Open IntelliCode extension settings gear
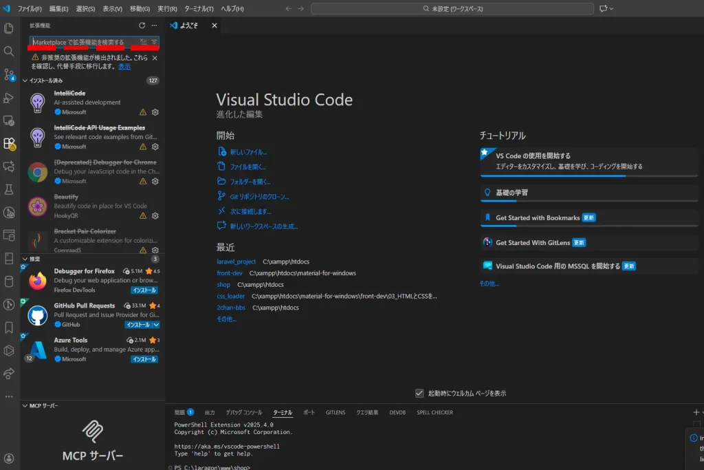 tap(156, 111)
